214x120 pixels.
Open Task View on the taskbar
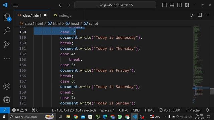click(x=60, y=117)
